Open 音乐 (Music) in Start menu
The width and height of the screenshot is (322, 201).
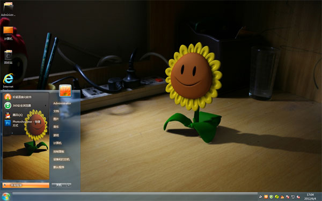click(x=56, y=127)
